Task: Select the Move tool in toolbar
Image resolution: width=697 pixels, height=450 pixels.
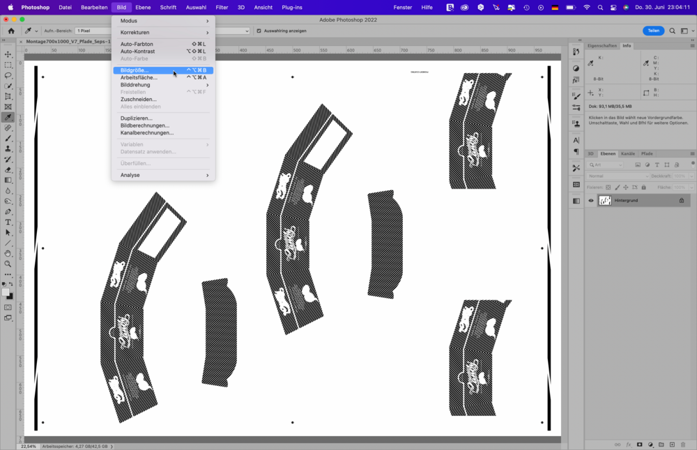Action: pyautogui.click(x=8, y=54)
